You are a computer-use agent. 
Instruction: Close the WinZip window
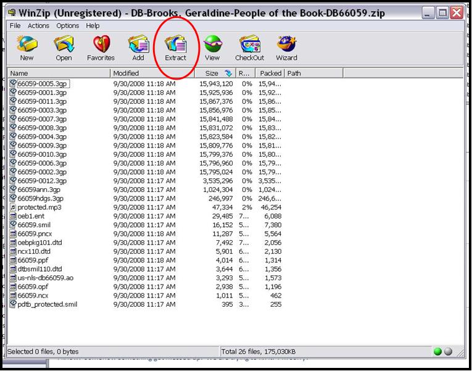(457, 13)
